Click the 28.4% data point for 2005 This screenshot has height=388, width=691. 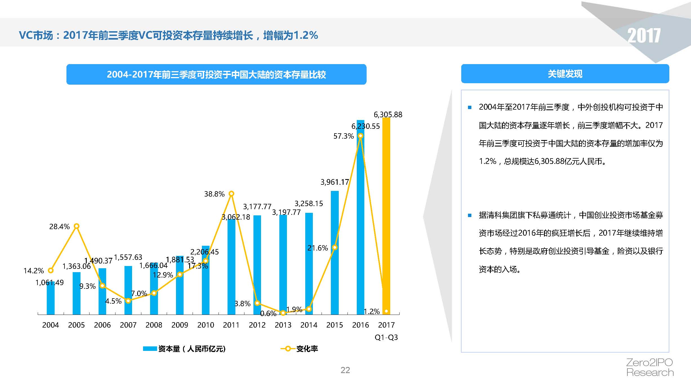point(76,226)
